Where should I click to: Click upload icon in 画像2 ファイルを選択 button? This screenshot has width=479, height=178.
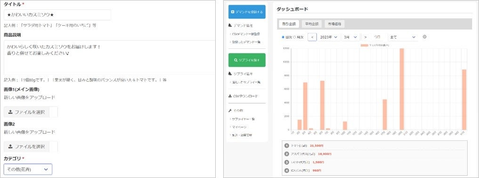[10, 147]
